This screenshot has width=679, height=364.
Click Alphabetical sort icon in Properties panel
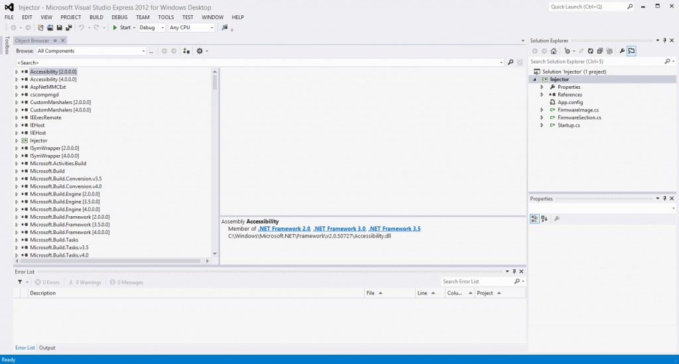click(544, 219)
